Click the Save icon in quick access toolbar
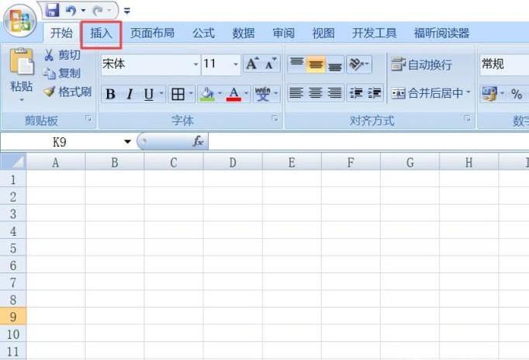Screen dimensions: 529x360 pyautogui.click(x=52, y=10)
